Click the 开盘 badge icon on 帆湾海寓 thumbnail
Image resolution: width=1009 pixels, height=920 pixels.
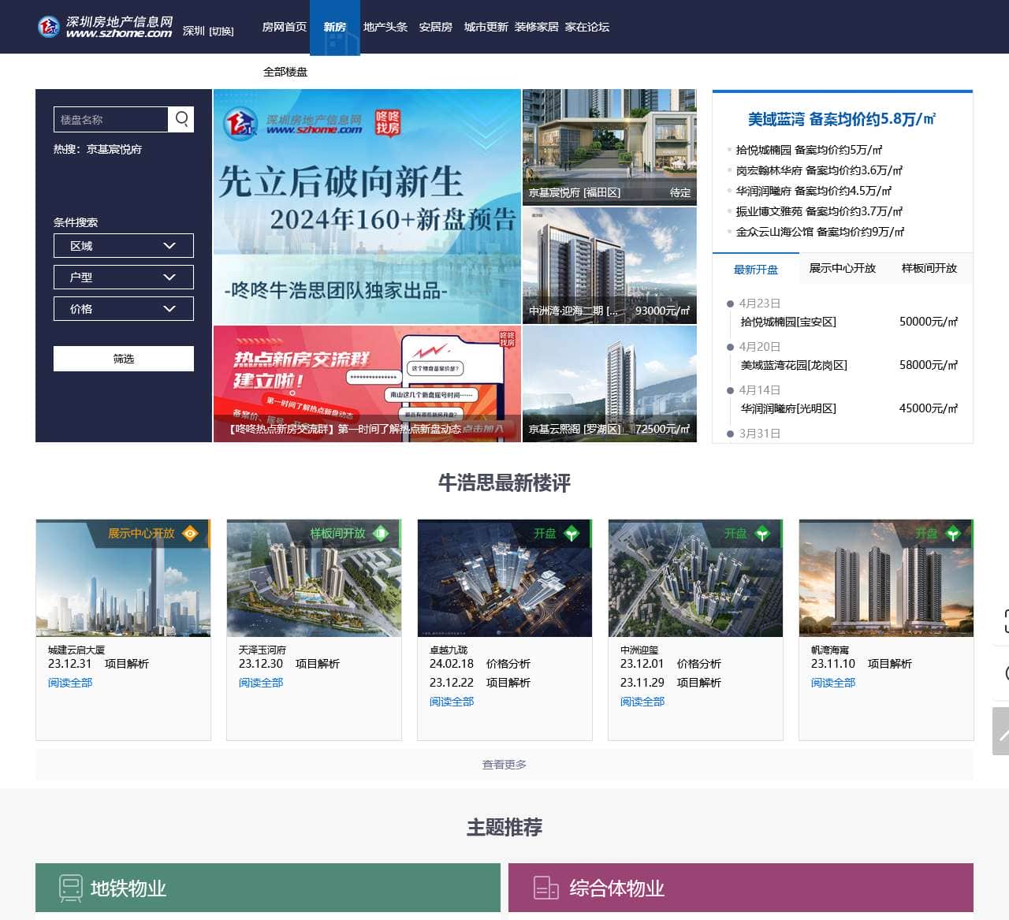point(952,533)
